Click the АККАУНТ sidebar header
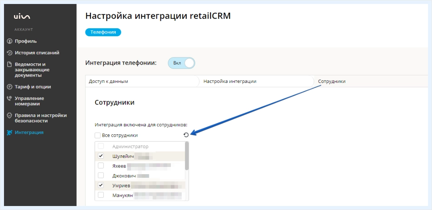The height and width of the screenshot is (210, 432). (x=24, y=29)
